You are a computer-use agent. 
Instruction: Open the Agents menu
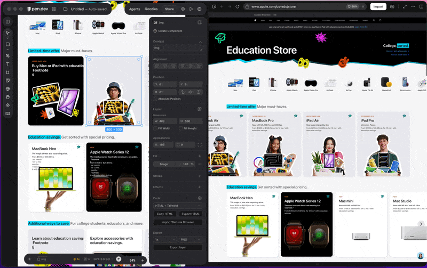[x=135, y=9]
